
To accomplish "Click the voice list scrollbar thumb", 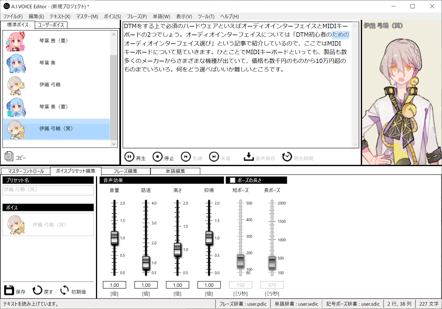I will 114,97.
